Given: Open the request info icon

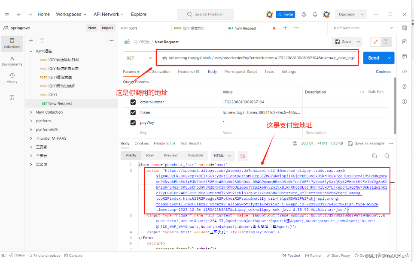Looking at the screenshot, I should click(404, 102).
